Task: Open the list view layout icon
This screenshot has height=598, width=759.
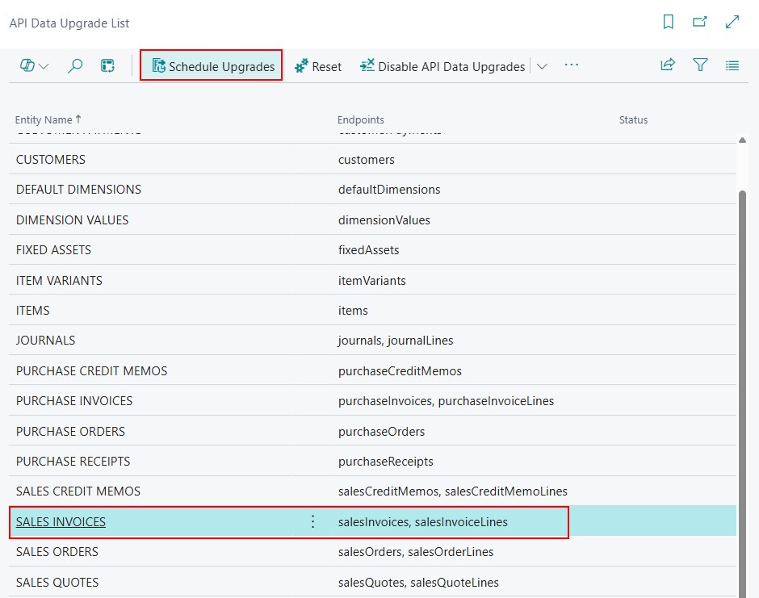Action: click(x=732, y=65)
